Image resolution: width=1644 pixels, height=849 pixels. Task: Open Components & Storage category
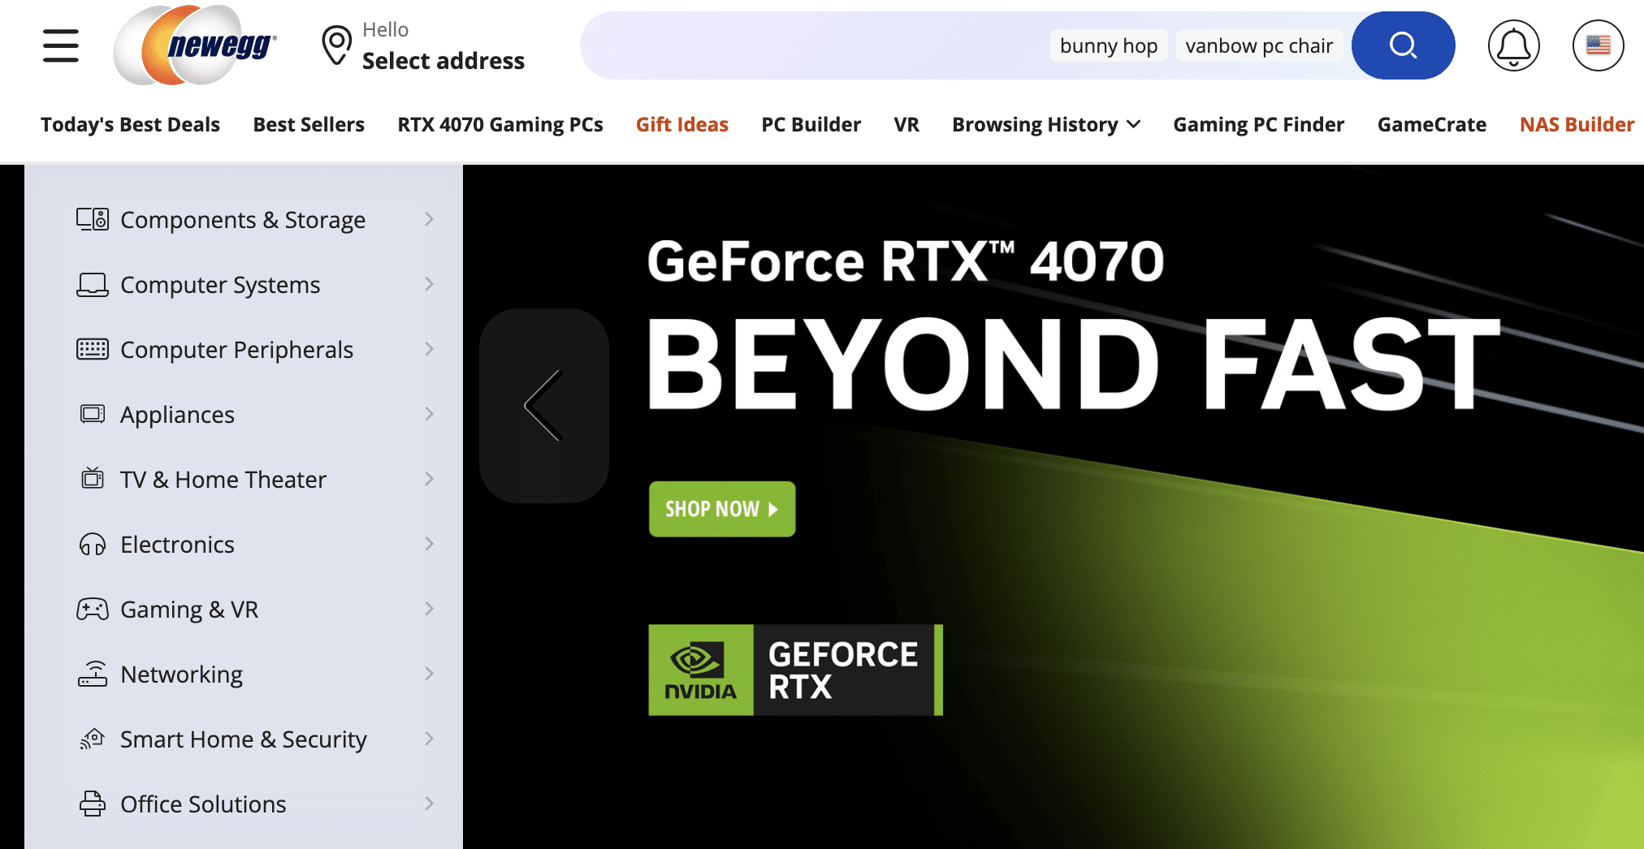tap(244, 219)
